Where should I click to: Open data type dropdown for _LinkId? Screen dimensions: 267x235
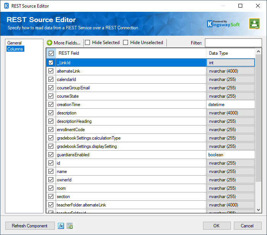coord(230,63)
